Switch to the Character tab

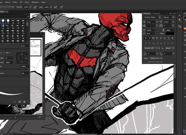(147, 13)
